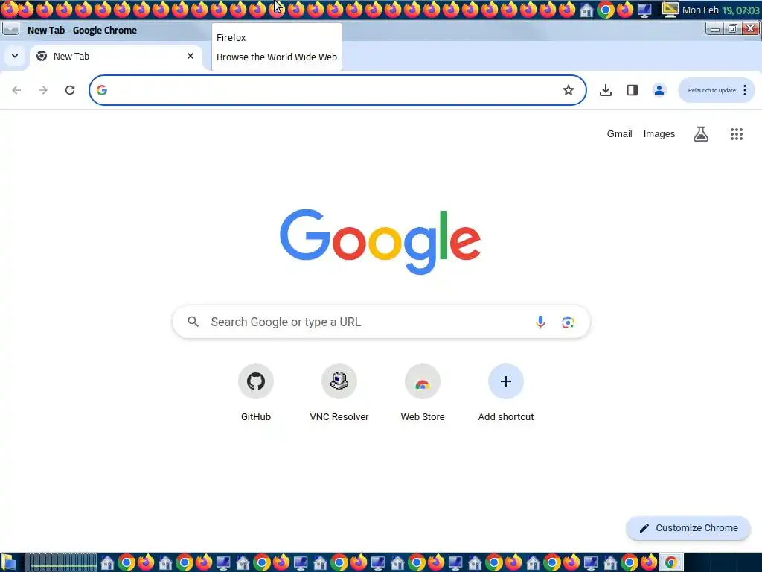
Task: Open the Web Store shortcut
Action: (x=423, y=392)
